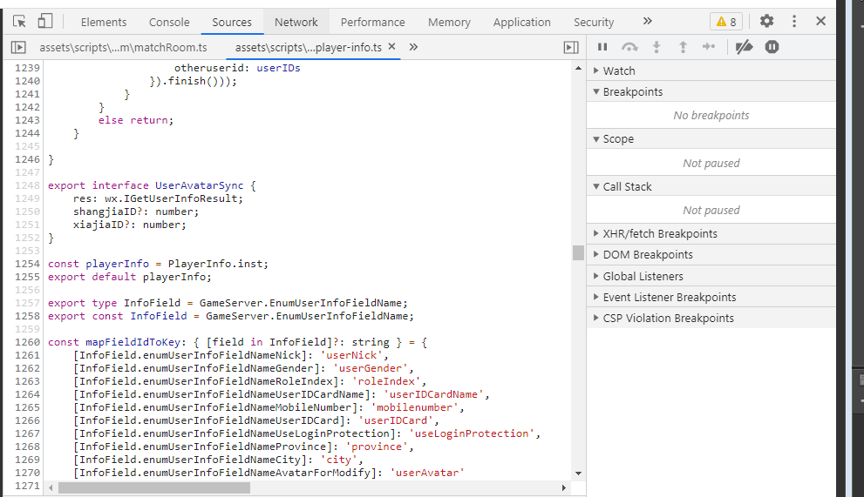Click line number 1260 in gutter
This screenshot has width=864, height=497.
(x=28, y=342)
